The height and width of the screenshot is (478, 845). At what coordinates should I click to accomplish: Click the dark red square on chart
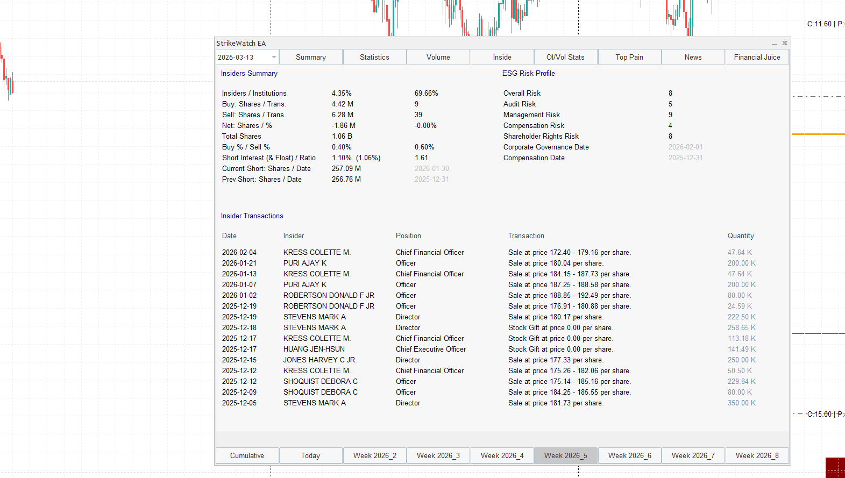(x=835, y=467)
